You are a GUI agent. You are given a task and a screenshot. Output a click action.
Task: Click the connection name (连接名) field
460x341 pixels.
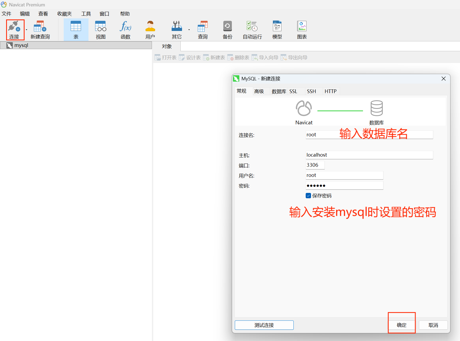coord(369,135)
